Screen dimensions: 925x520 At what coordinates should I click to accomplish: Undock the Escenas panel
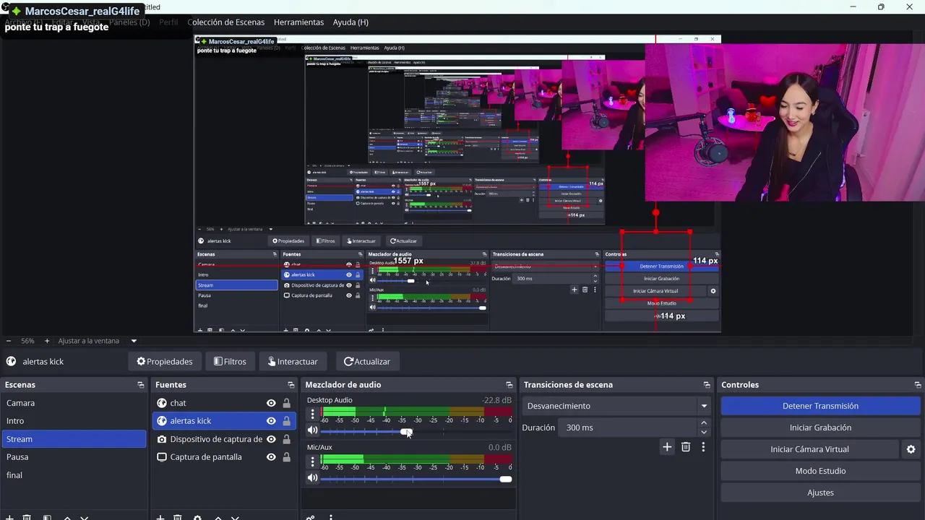(x=141, y=385)
